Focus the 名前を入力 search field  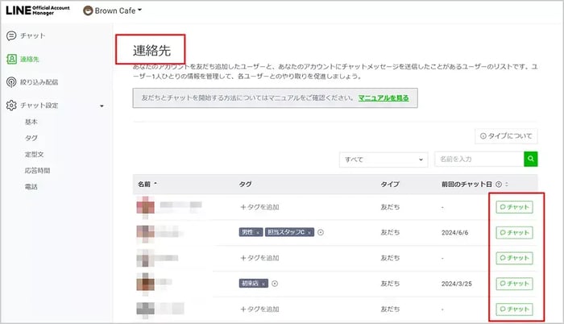(x=479, y=159)
